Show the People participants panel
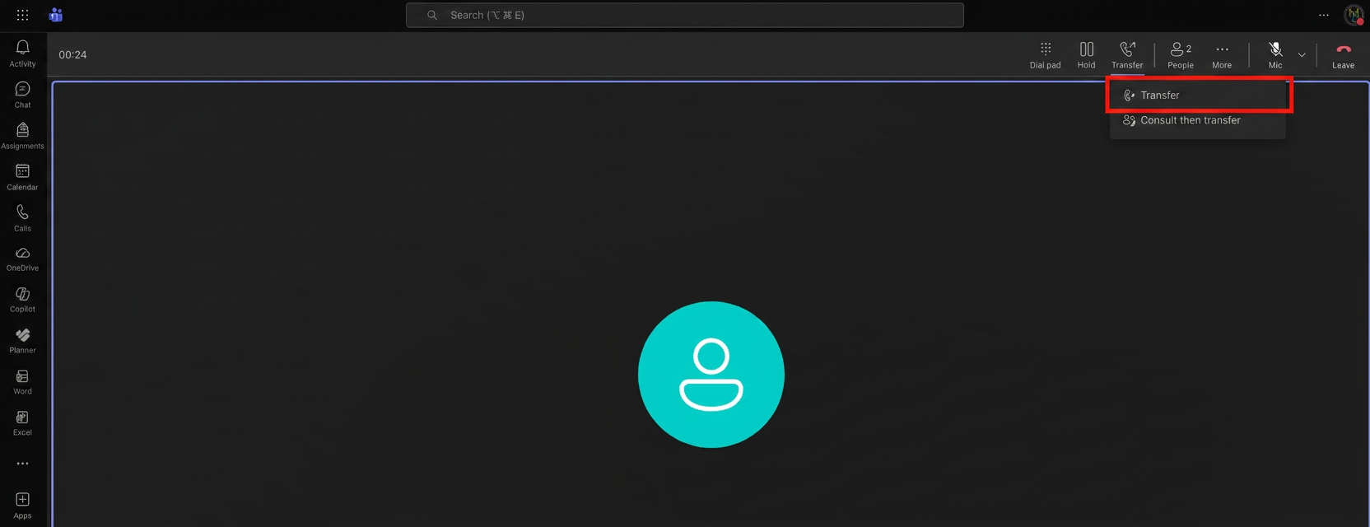Image resolution: width=1370 pixels, height=527 pixels. pos(1181,55)
